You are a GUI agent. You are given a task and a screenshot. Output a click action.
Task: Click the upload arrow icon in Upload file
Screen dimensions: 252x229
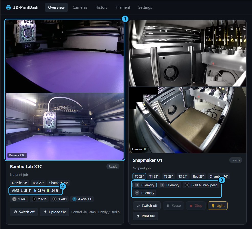45,212
